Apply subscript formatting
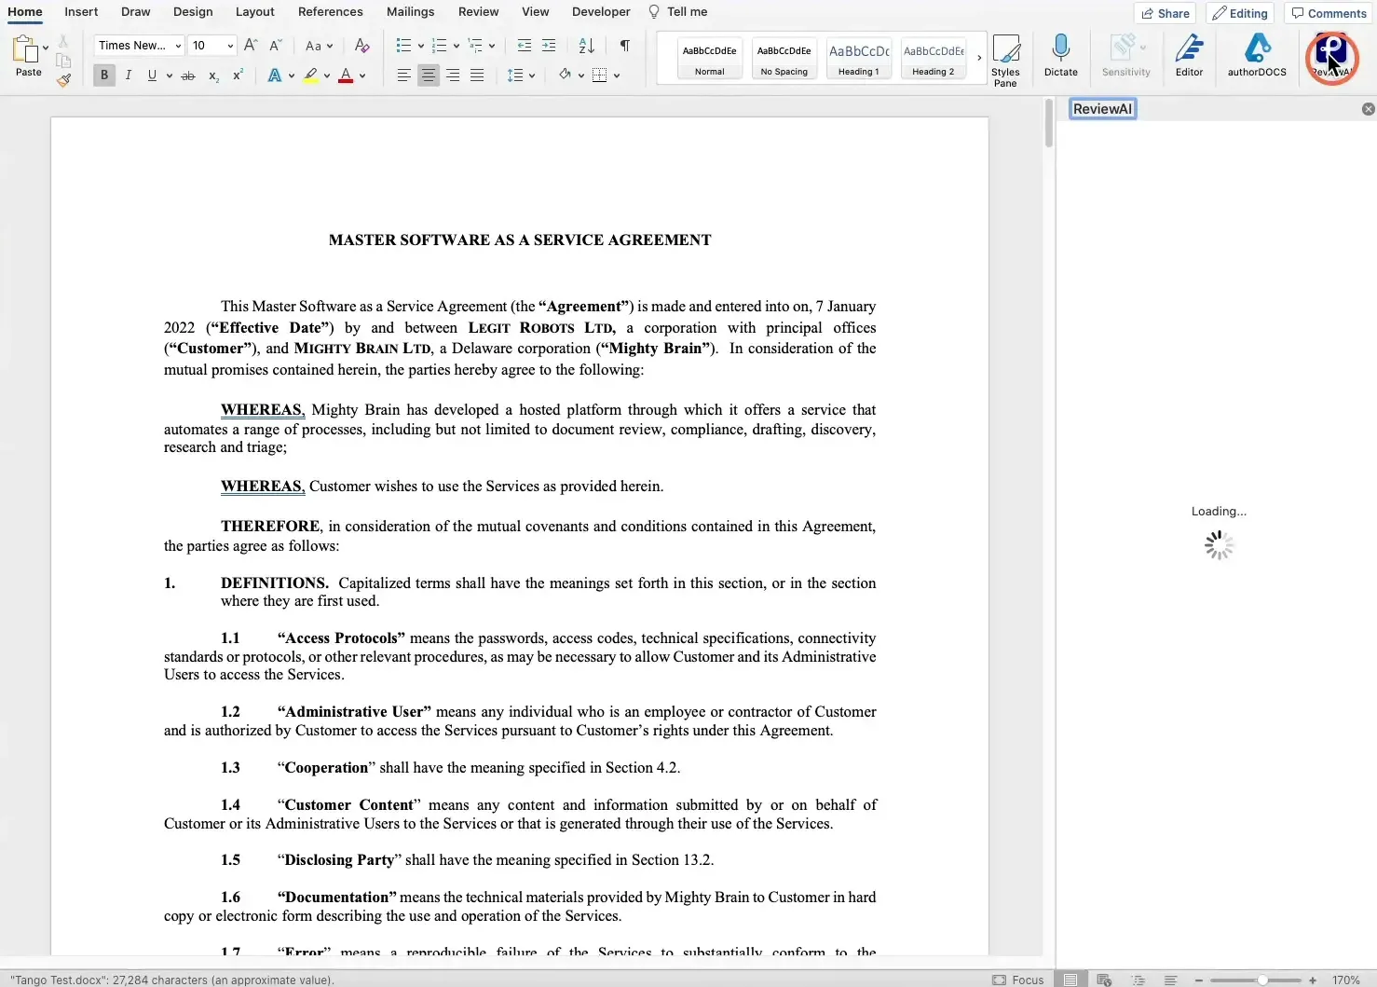The width and height of the screenshot is (1377, 987). [x=213, y=75]
